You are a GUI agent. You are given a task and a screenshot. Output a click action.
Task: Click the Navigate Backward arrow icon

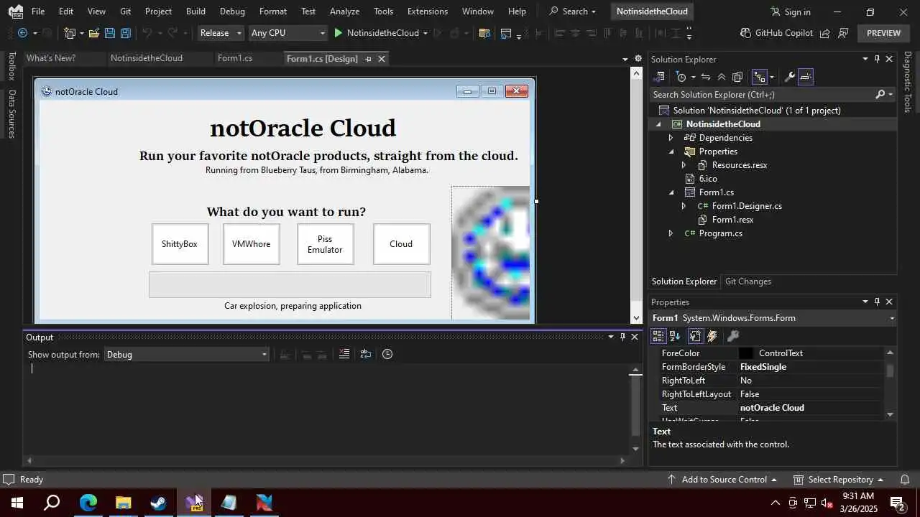(22, 33)
